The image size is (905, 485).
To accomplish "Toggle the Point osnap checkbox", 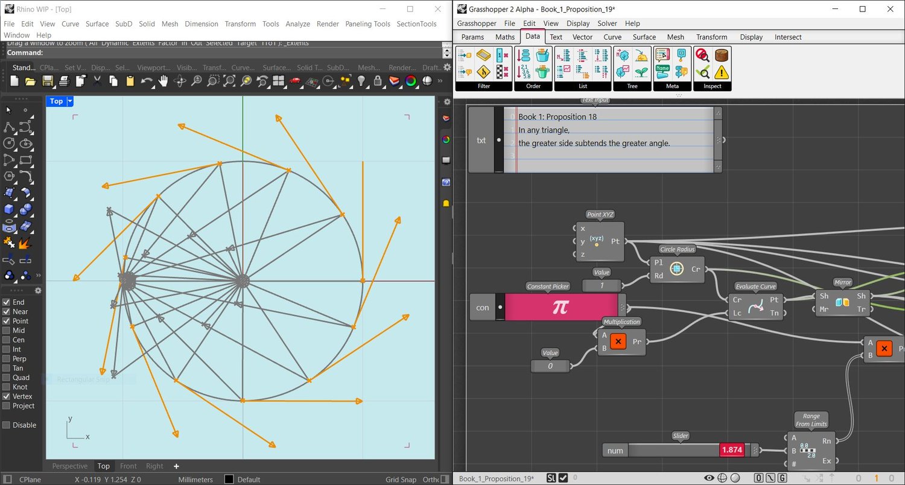I will tap(6, 321).
